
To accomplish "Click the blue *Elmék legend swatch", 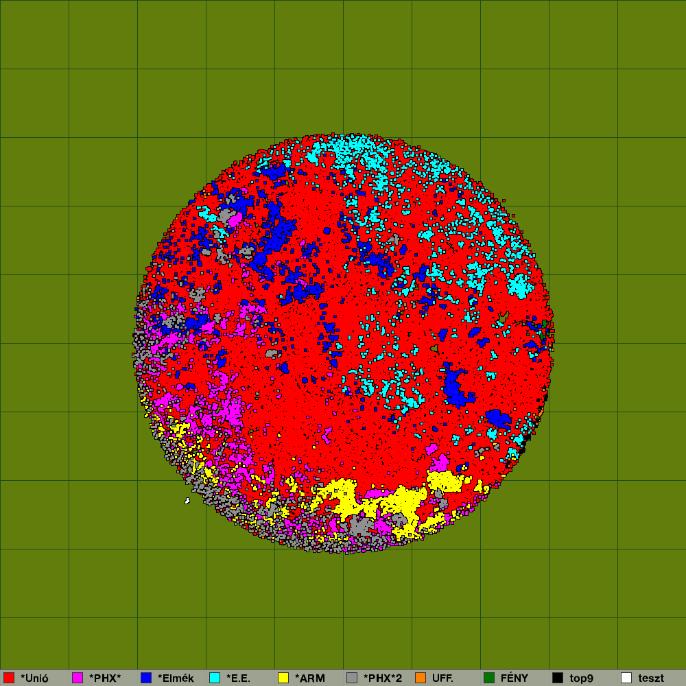I will 146,678.
